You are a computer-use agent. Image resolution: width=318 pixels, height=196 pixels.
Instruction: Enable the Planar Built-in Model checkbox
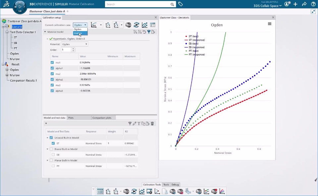click(x=51, y=160)
